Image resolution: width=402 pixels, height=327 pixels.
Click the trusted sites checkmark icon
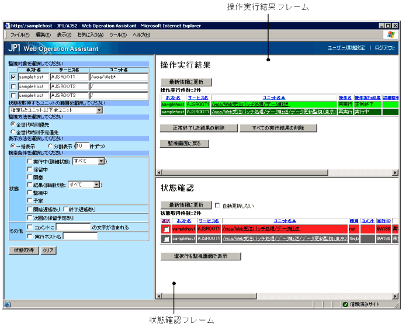[345, 304]
